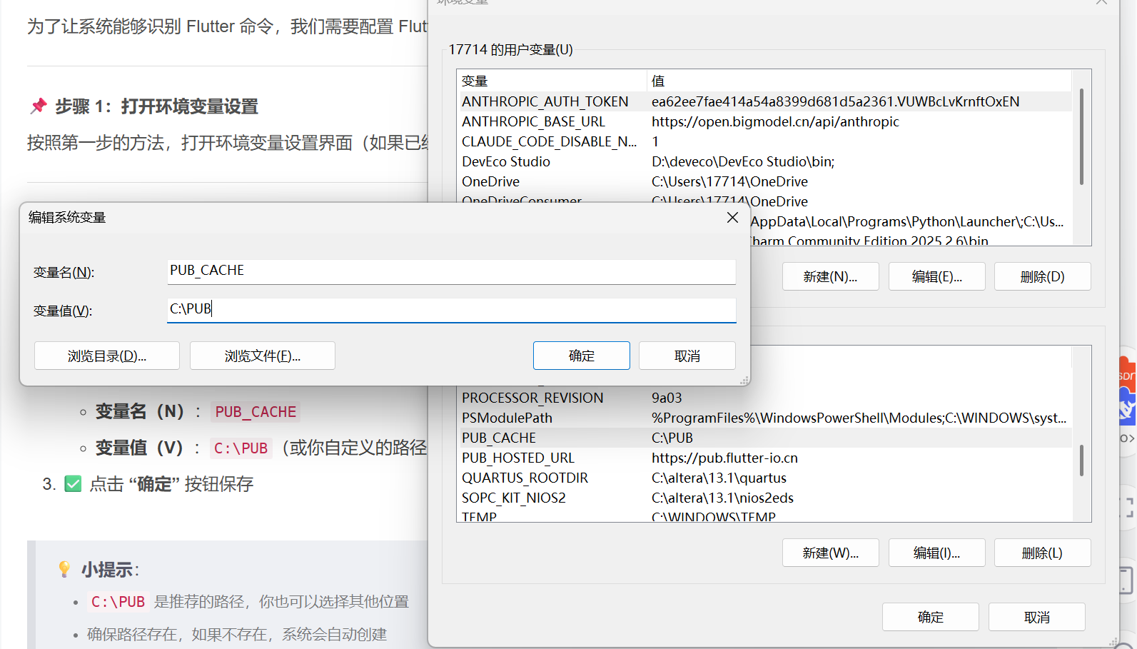The image size is (1137, 649).
Task: Click PUB_CACHE code text in the tutorial
Action: [256, 412]
